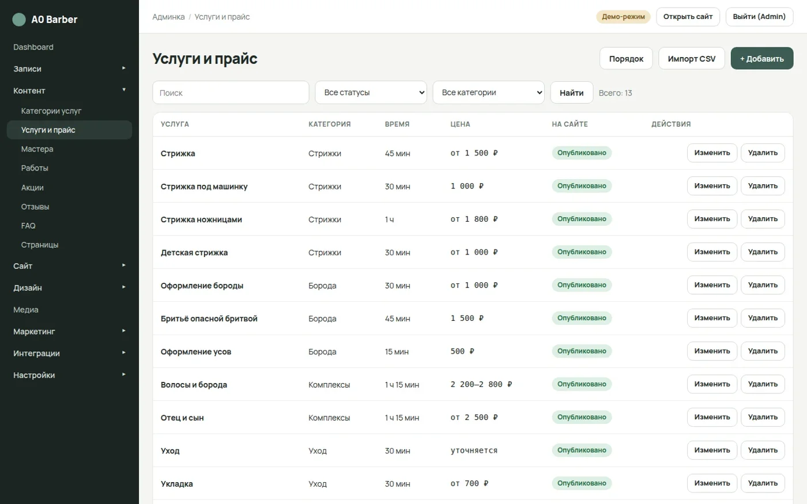Click Изменить for Отец и сын
807x504 pixels.
(x=712, y=417)
